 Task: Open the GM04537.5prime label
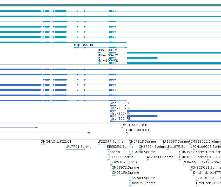coord(193,152)
